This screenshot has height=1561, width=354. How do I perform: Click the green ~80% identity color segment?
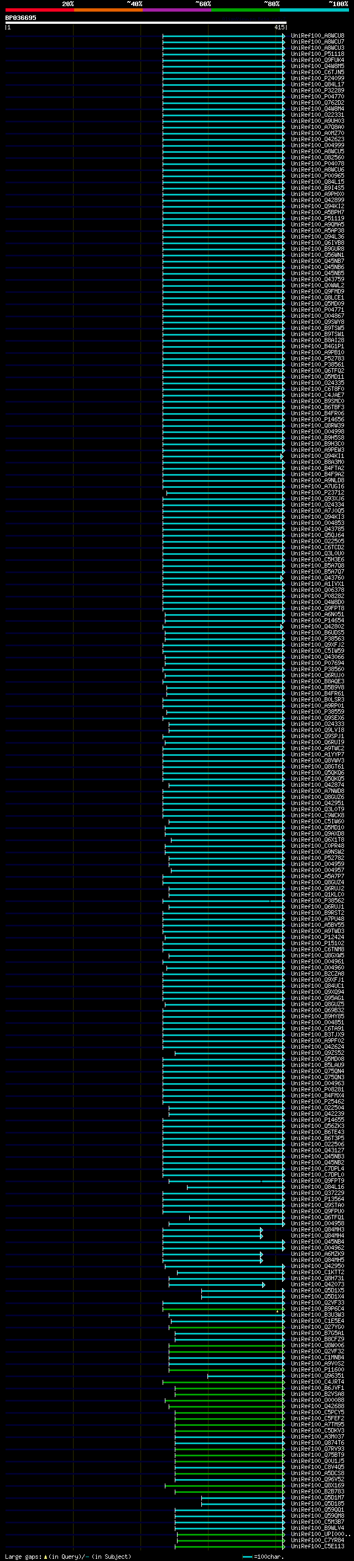(245, 10)
